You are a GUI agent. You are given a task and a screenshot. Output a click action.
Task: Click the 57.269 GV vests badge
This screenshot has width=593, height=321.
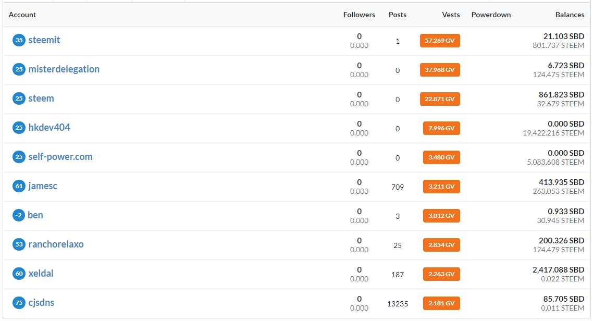click(x=440, y=41)
